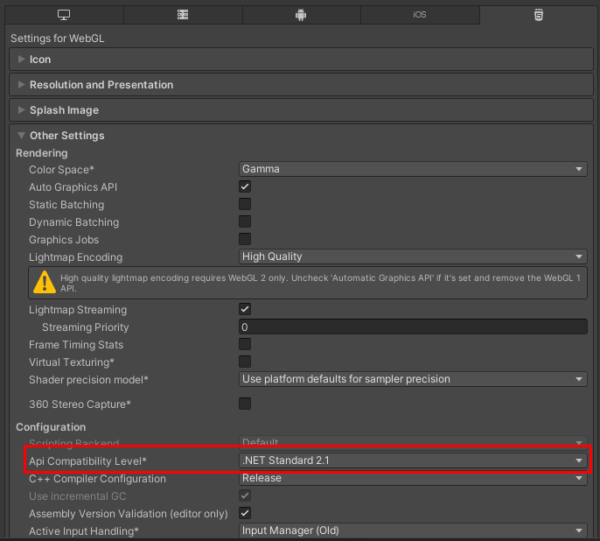Enable the Static Batching checkbox
The width and height of the screenshot is (600, 541).
coord(245,205)
